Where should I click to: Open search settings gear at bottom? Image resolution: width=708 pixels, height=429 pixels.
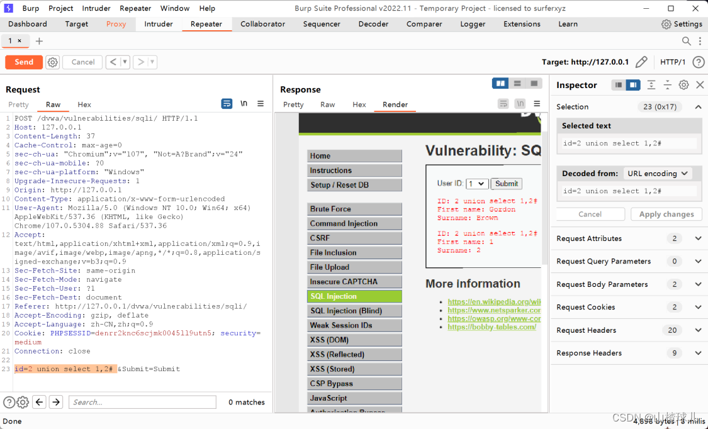pyautogui.click(x=23, y=402)
